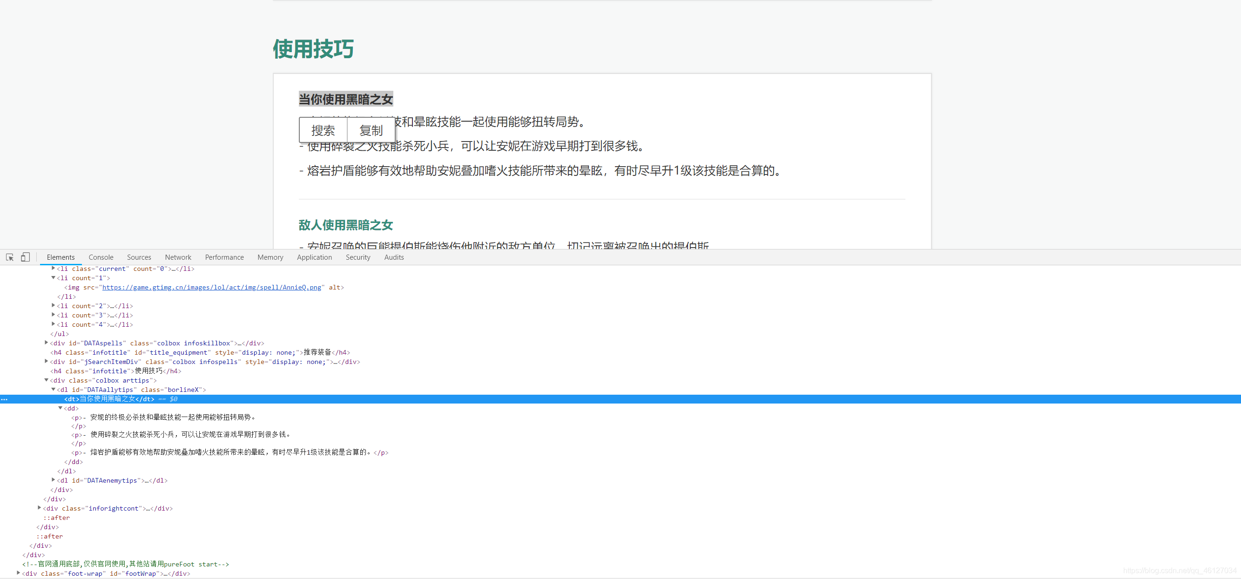Click the Security panel tab
1241x579 pixels.
[x=358, y=258]
